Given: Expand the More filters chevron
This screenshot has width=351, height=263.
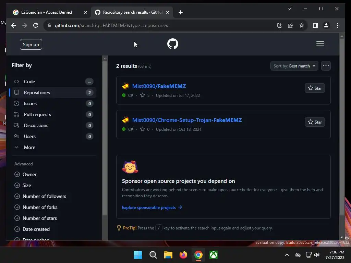Looking at the screenshot, I should (16, 147).
